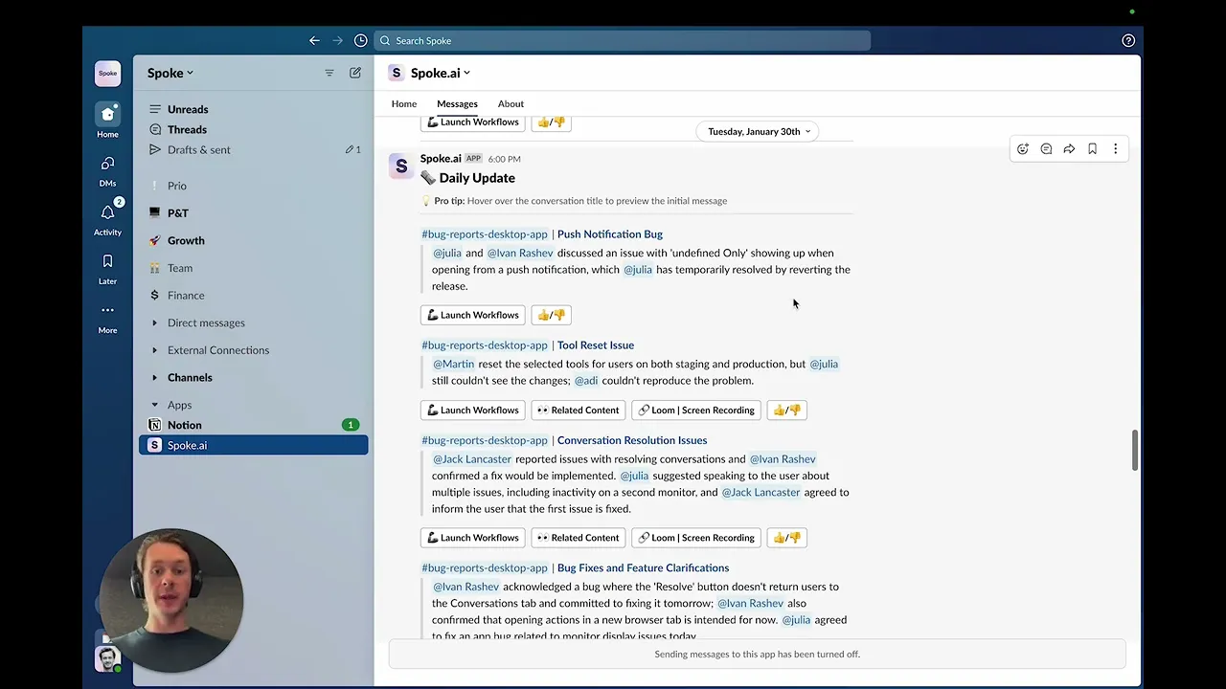1226x689 pixels.
Task: Go back with the history back arrow
Action: click(314, 40)
